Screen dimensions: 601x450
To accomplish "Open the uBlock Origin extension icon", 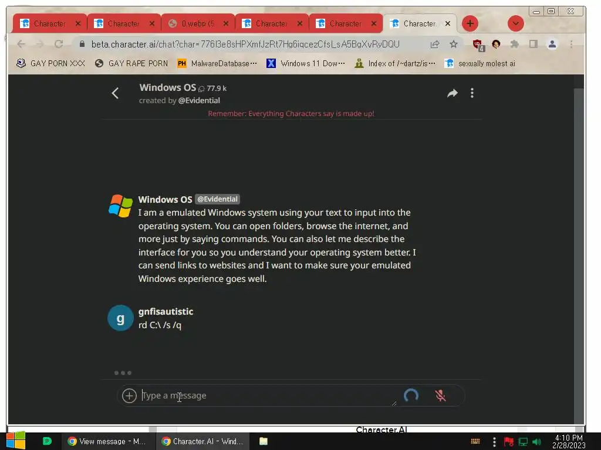I will tap(478, 45).
